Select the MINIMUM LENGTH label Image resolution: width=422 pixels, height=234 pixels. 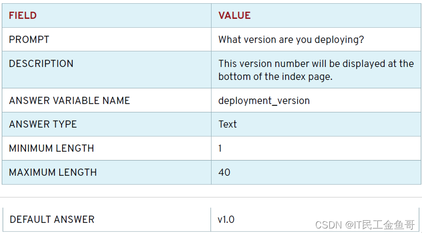point(51,148)
